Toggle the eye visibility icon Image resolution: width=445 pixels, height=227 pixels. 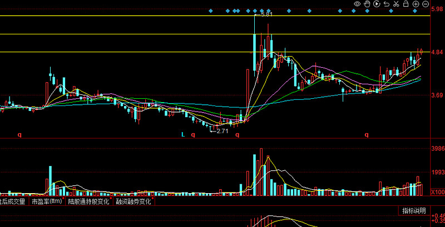coord(357,4)
